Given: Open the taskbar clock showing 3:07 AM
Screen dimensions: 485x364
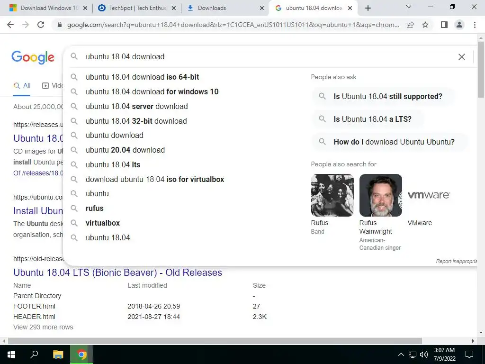Looking at the screenshot, I should [444, 355].
